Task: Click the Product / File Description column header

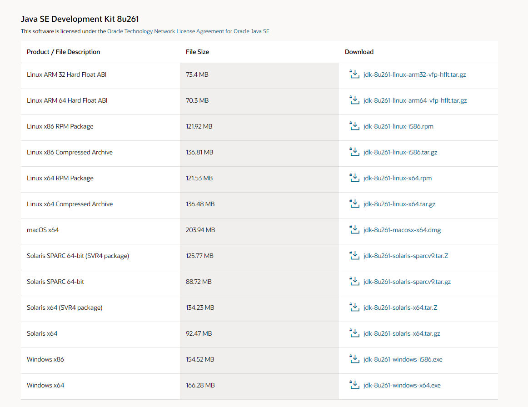Action: (63, 52)
